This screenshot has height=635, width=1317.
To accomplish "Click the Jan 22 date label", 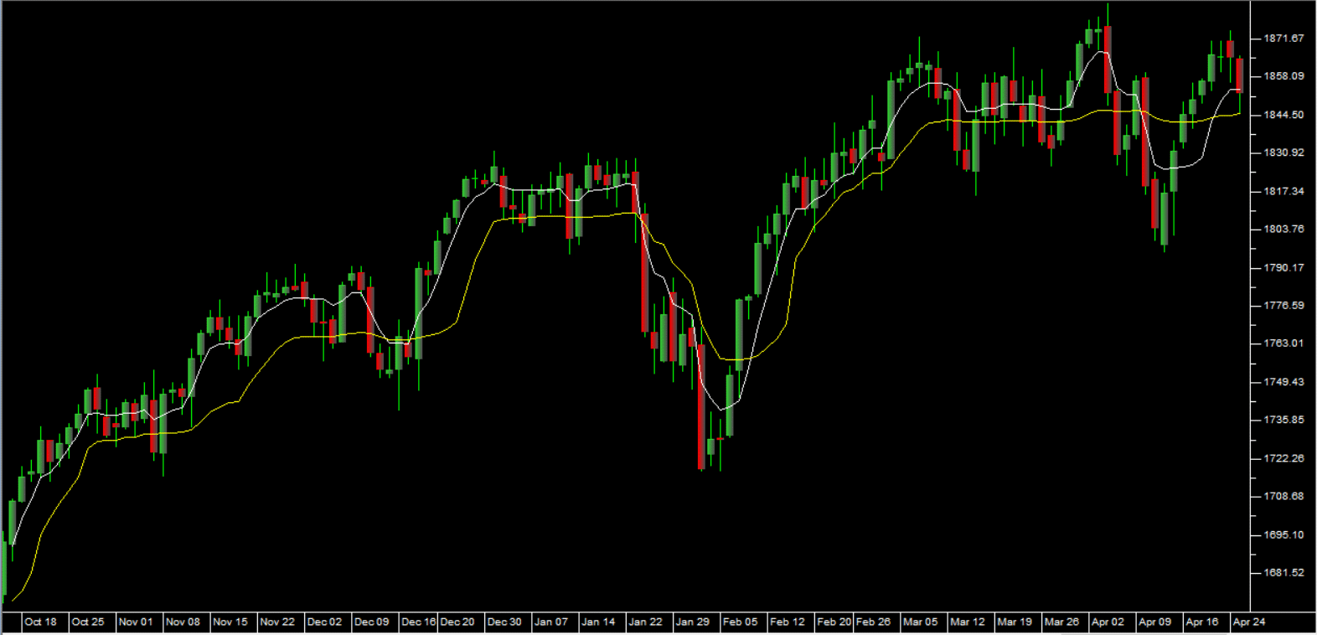I will (x=645, y=622).
